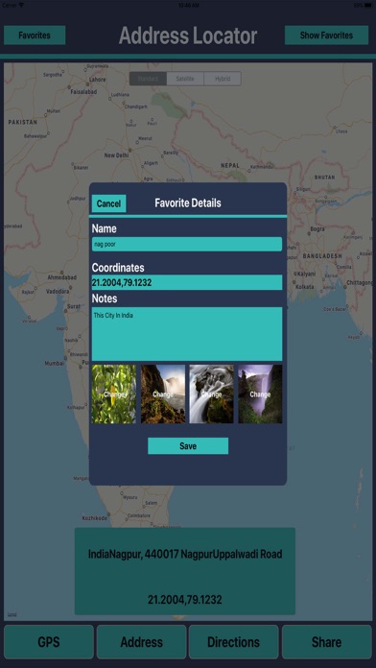Tap Show Favorites button
This screenshot has height=668, width=376.
pos(326,35)
